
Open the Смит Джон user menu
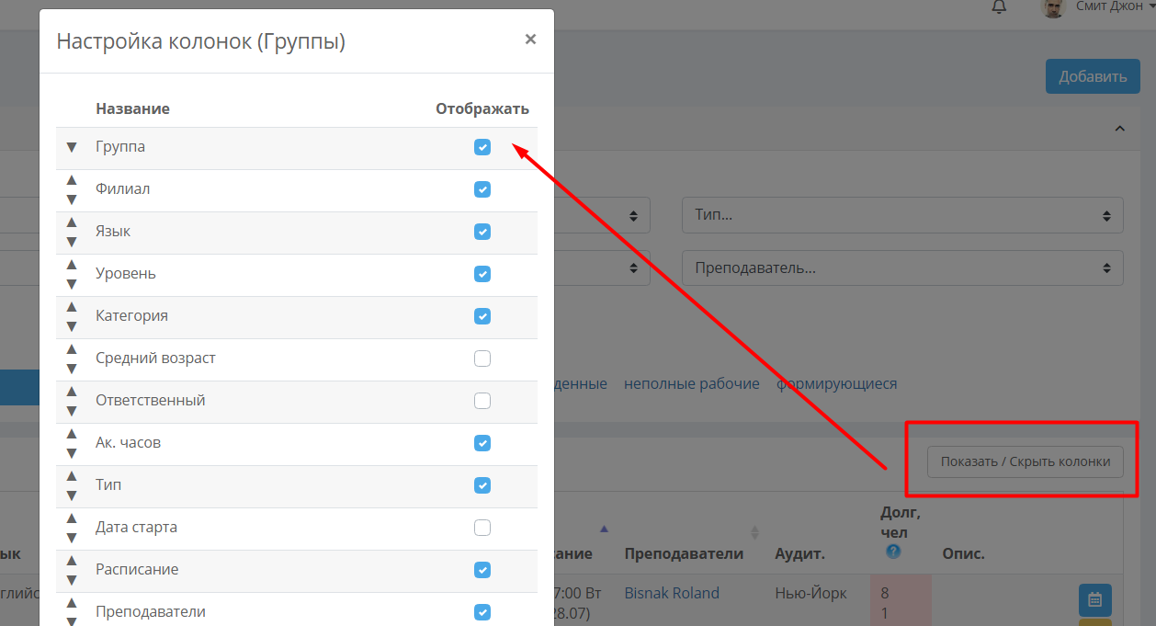[1115, 6]
